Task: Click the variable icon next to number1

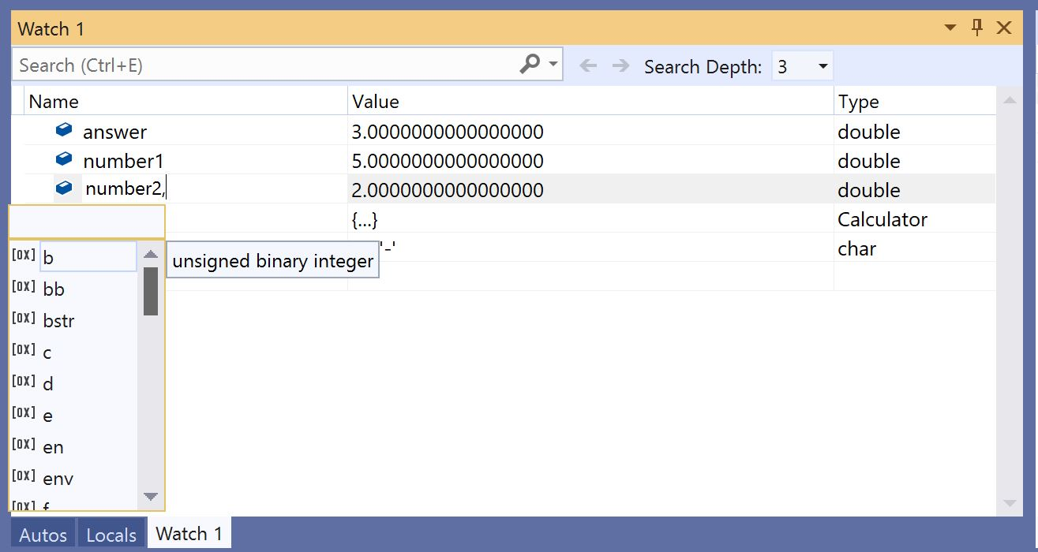Action: click(63, 159)
